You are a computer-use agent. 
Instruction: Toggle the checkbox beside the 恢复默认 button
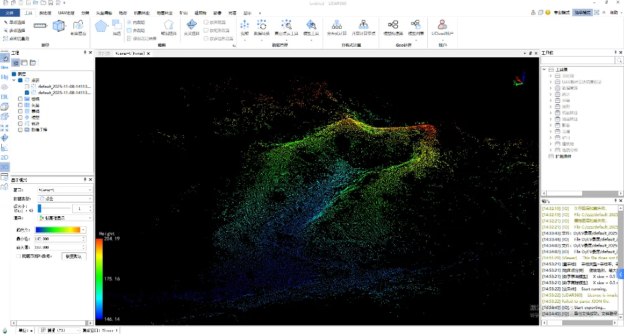[x=18, y=256]
